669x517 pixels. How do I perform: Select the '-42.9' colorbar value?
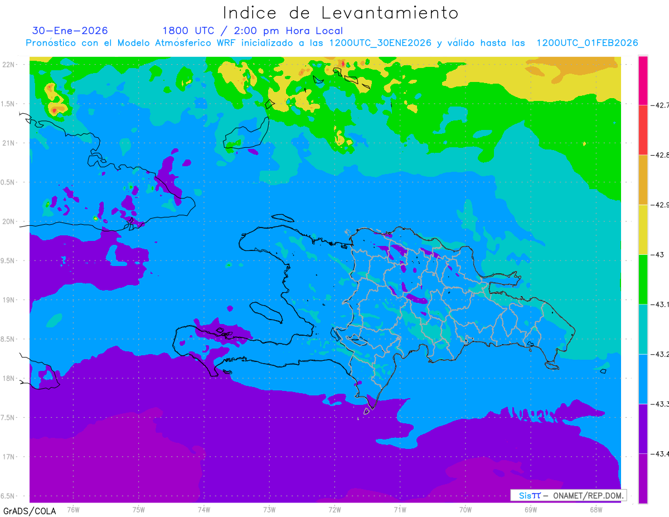659,205
